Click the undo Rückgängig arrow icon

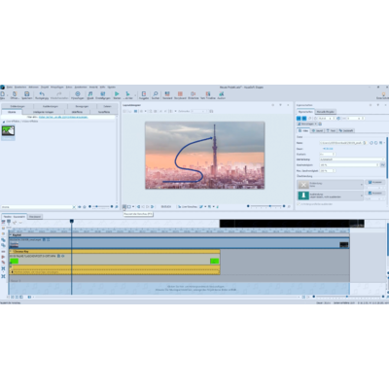point(42,94)
